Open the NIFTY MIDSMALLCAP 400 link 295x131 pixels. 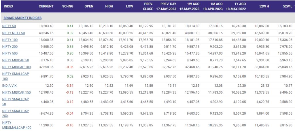[x=17, y=125]
